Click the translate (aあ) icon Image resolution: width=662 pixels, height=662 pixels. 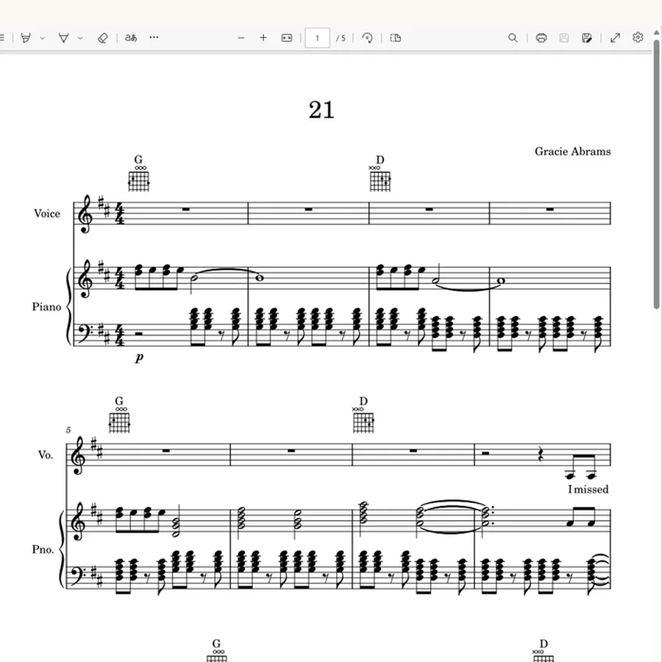(x=131, y=38)
